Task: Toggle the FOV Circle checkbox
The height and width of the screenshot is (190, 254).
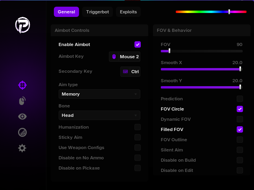Action: tap(239, 109)
